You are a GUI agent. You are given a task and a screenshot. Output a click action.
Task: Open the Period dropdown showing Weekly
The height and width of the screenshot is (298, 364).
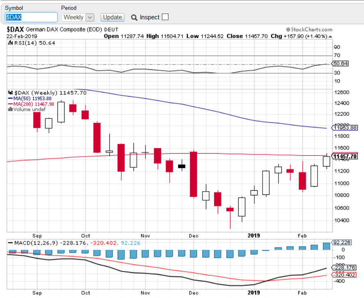click(x=78, y=17)
